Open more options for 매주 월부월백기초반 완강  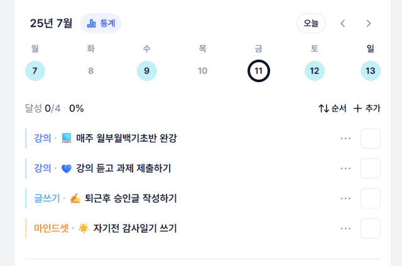point(345,138)
